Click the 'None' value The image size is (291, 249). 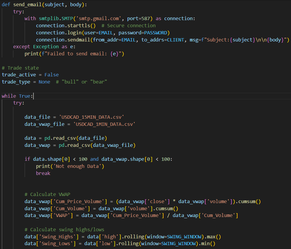[x=44, y=82]
